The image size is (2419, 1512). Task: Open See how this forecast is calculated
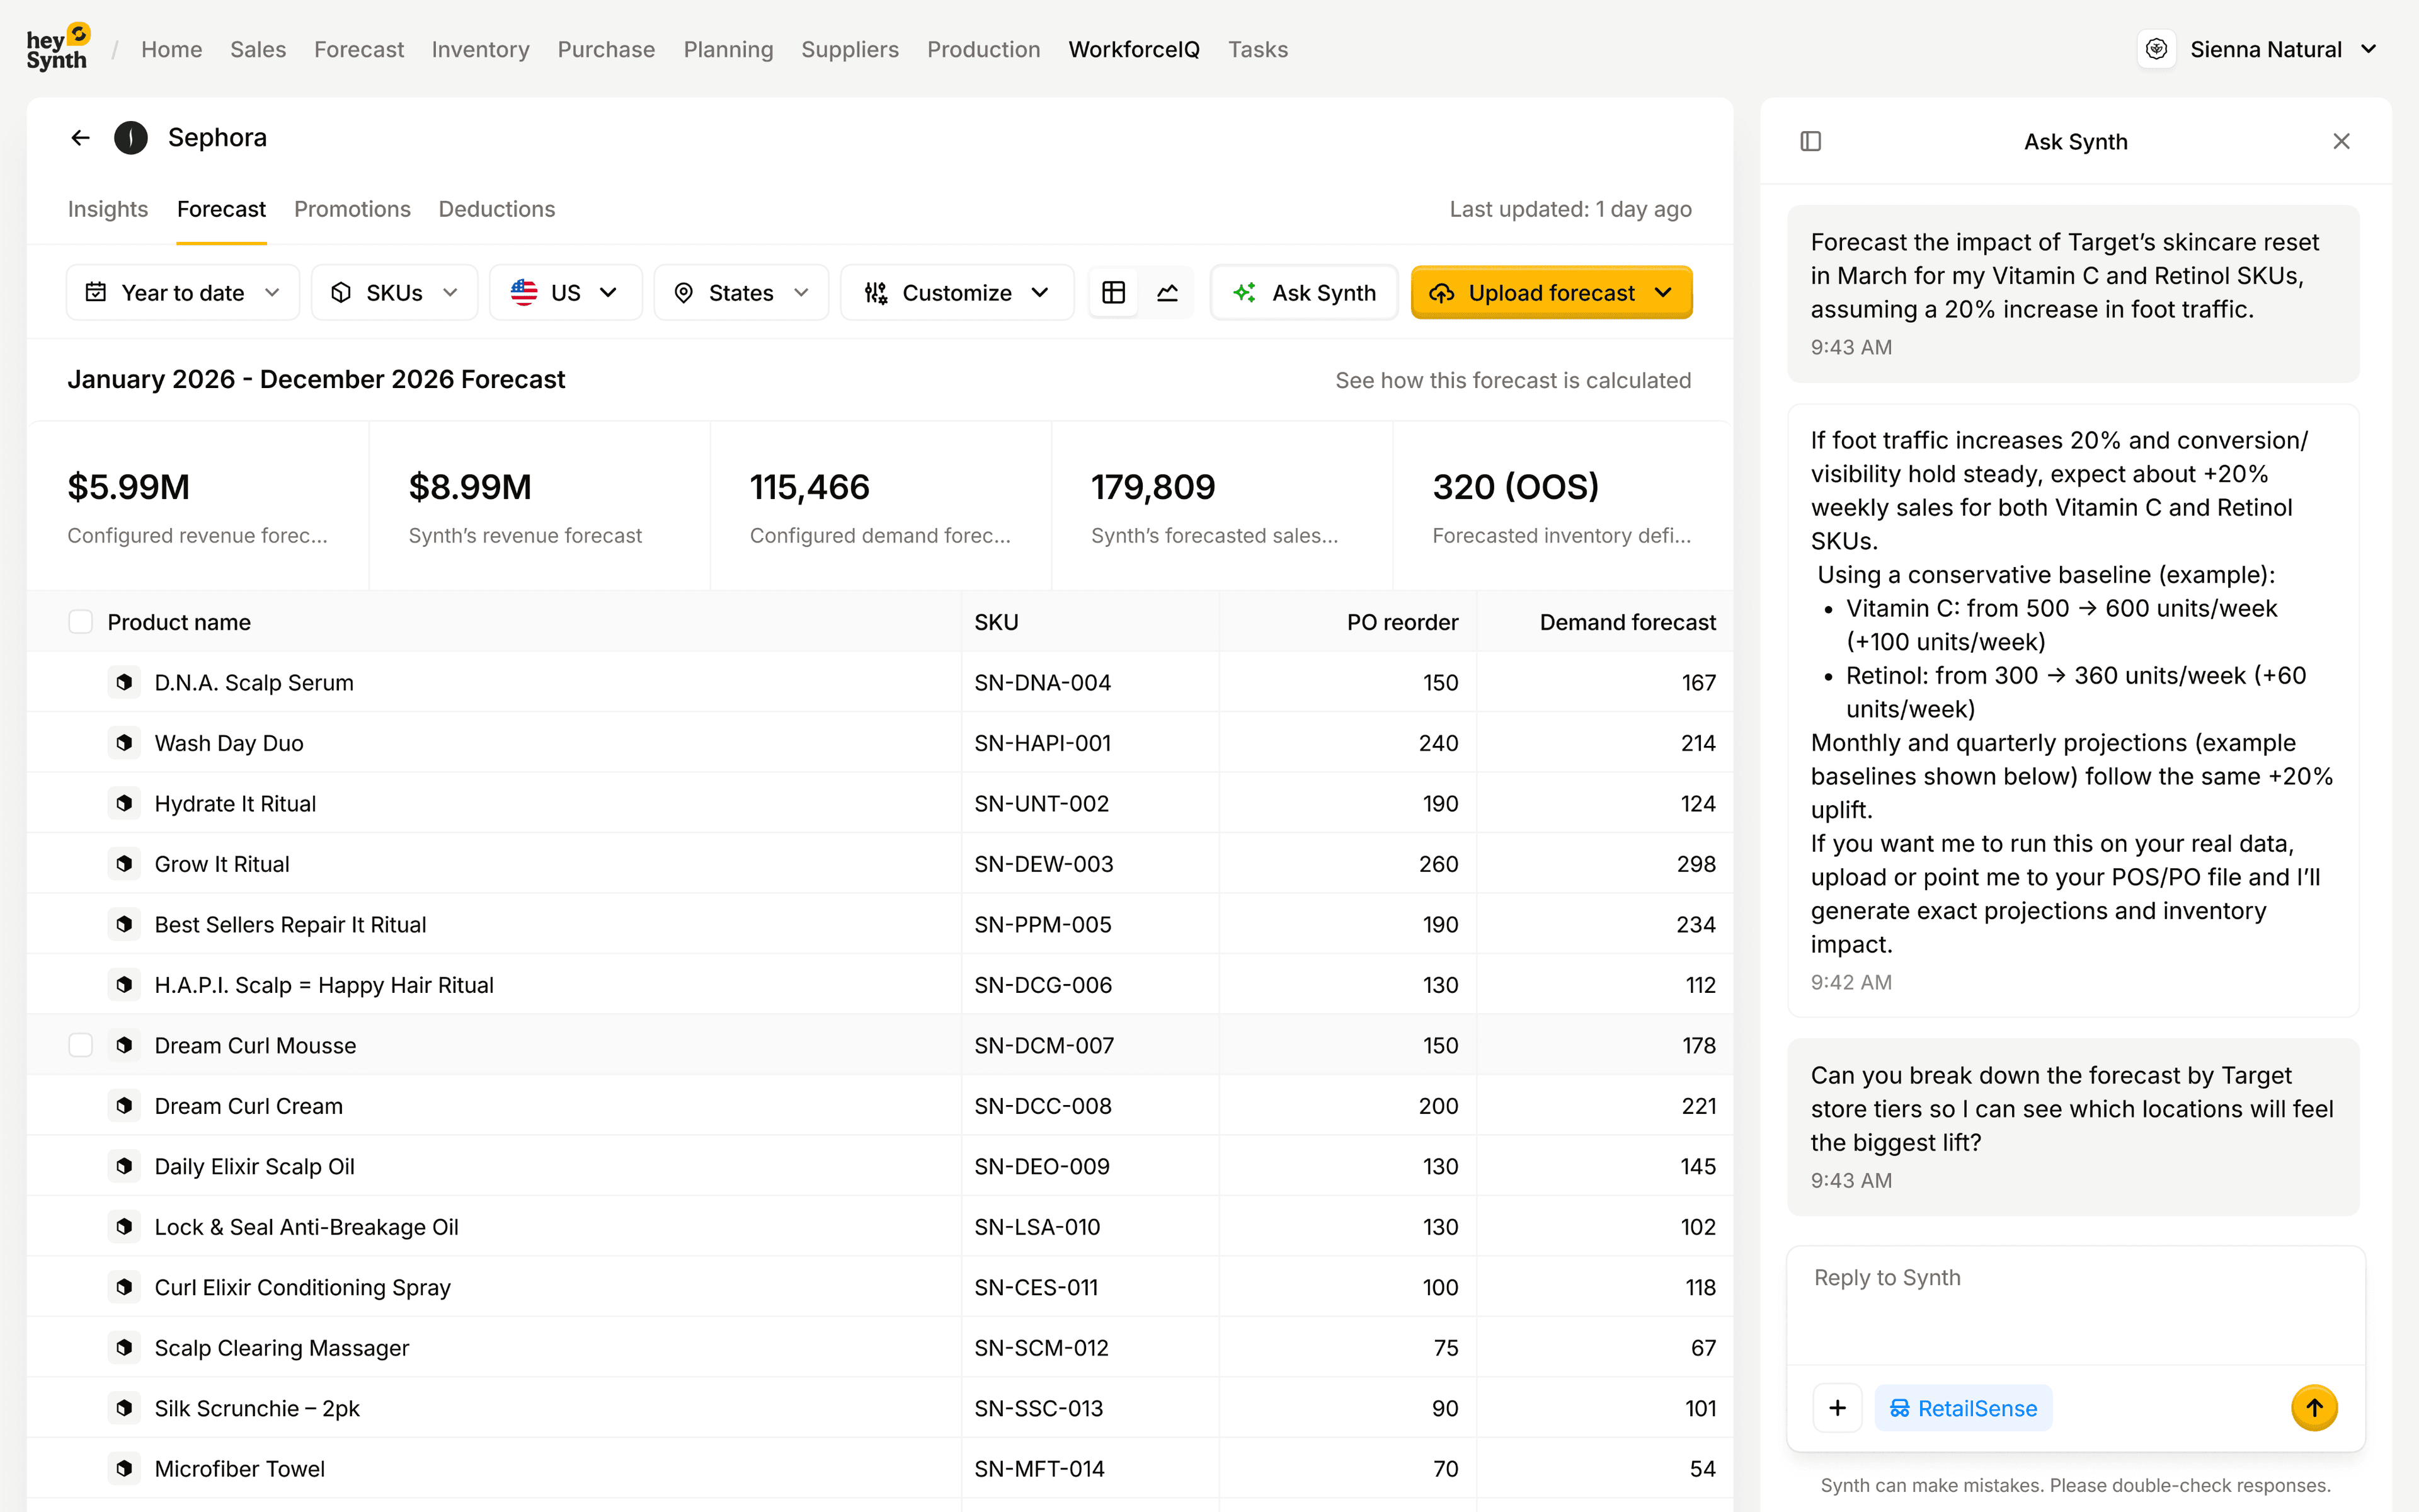tap(1513, 380)
